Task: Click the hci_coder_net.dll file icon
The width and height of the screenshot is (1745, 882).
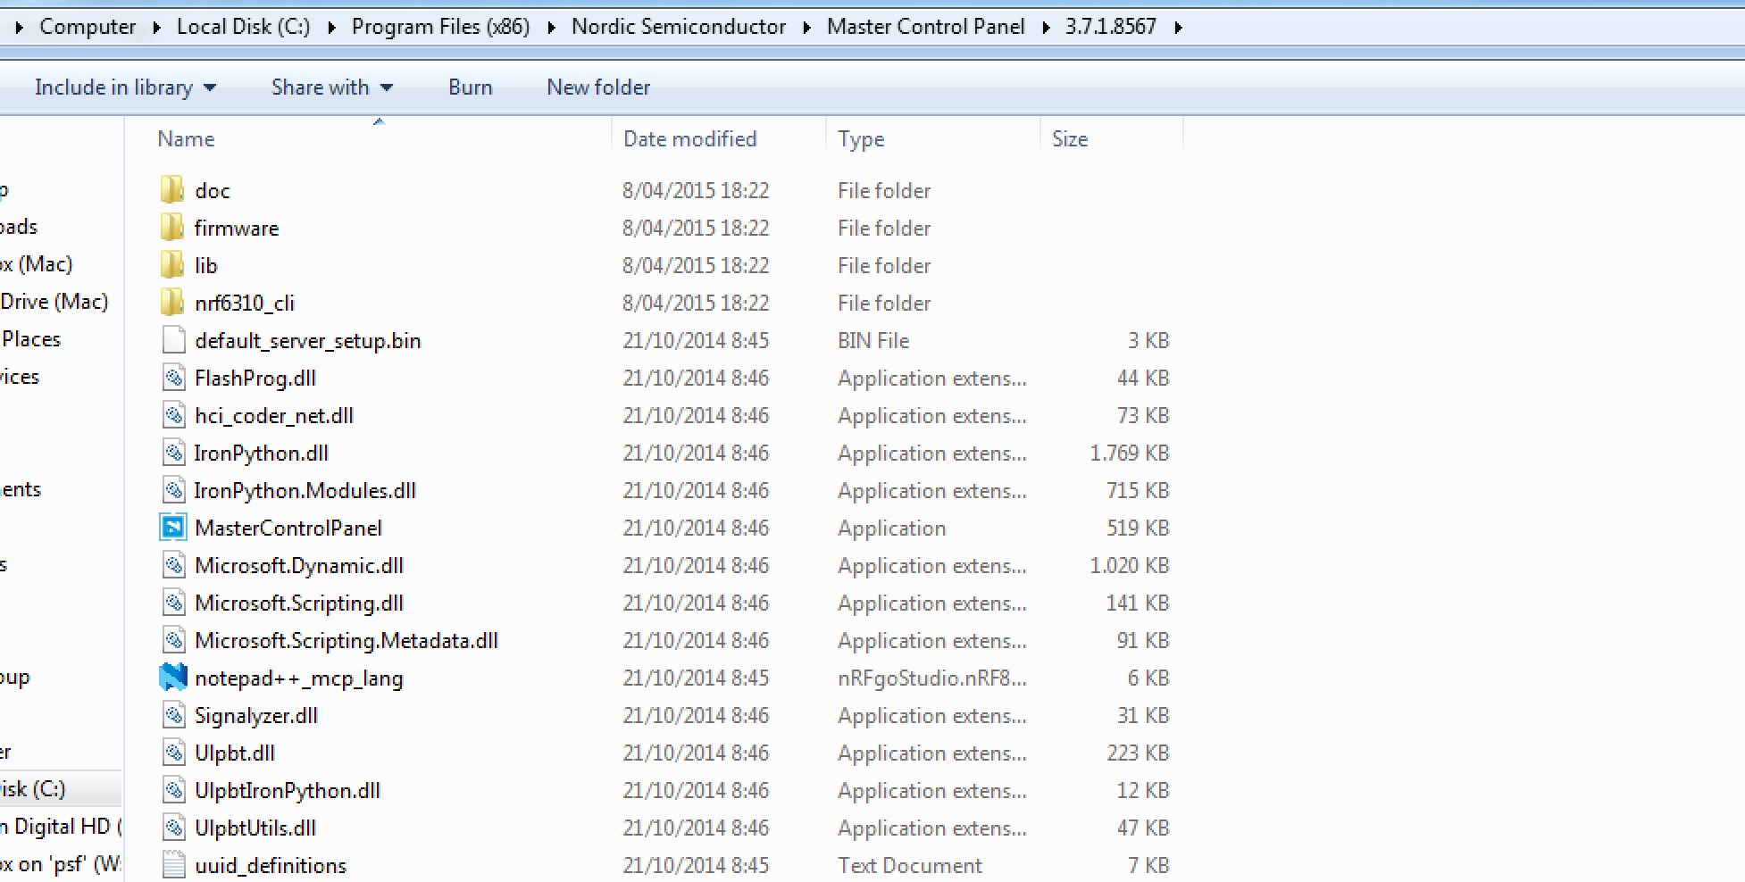Action: 173,415
